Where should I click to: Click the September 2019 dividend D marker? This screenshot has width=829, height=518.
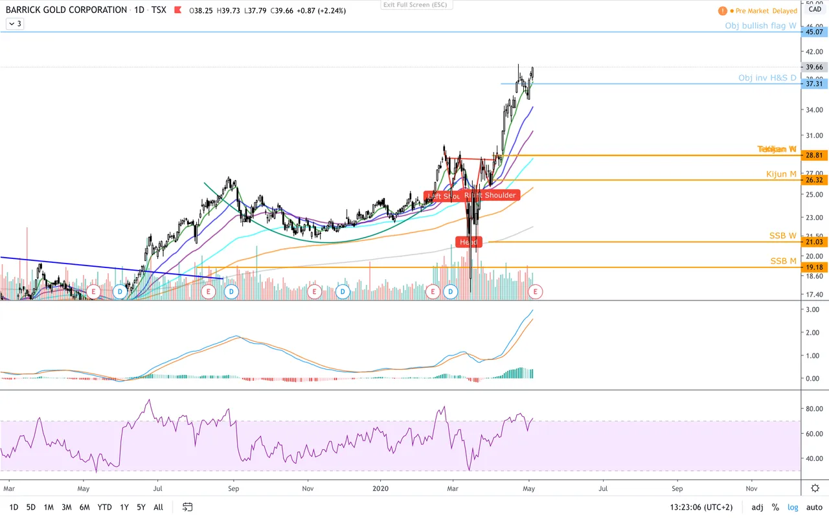(x=231, y=292)
